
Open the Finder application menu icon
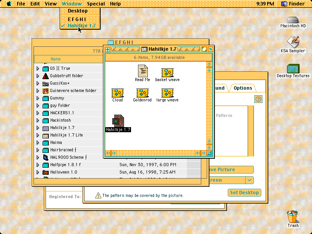tap(284, 4)
